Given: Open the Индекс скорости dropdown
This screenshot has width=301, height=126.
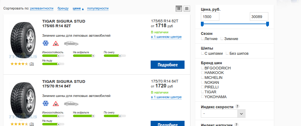Looking at the screenshot, I should click(223, 113).
